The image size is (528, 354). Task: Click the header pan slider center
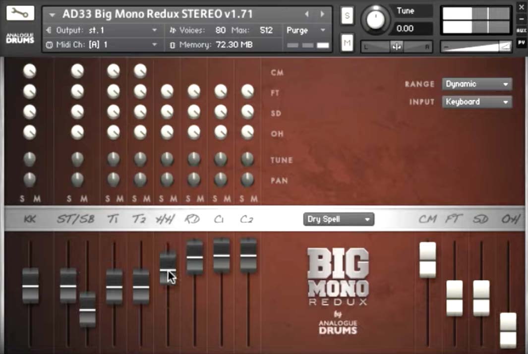click(x=396, y=47)
